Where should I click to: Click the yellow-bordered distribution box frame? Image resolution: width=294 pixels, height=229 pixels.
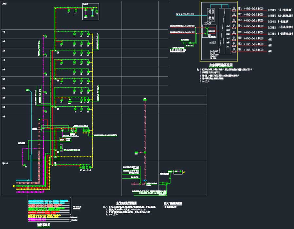[218, 31]
